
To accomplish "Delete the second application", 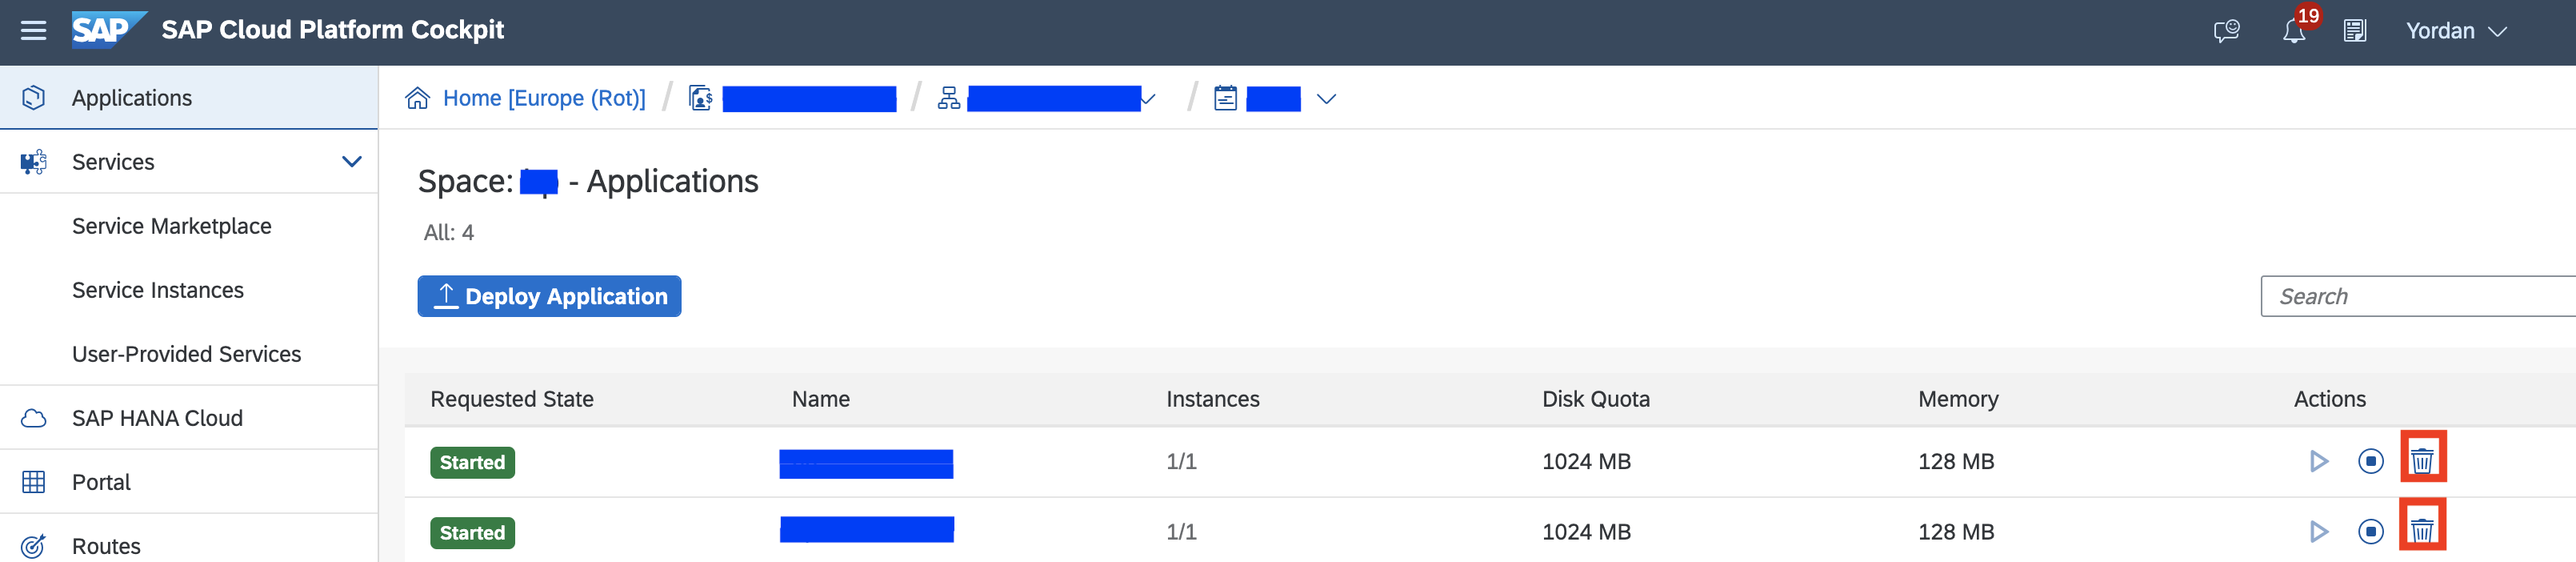I will coord(2422,531).
